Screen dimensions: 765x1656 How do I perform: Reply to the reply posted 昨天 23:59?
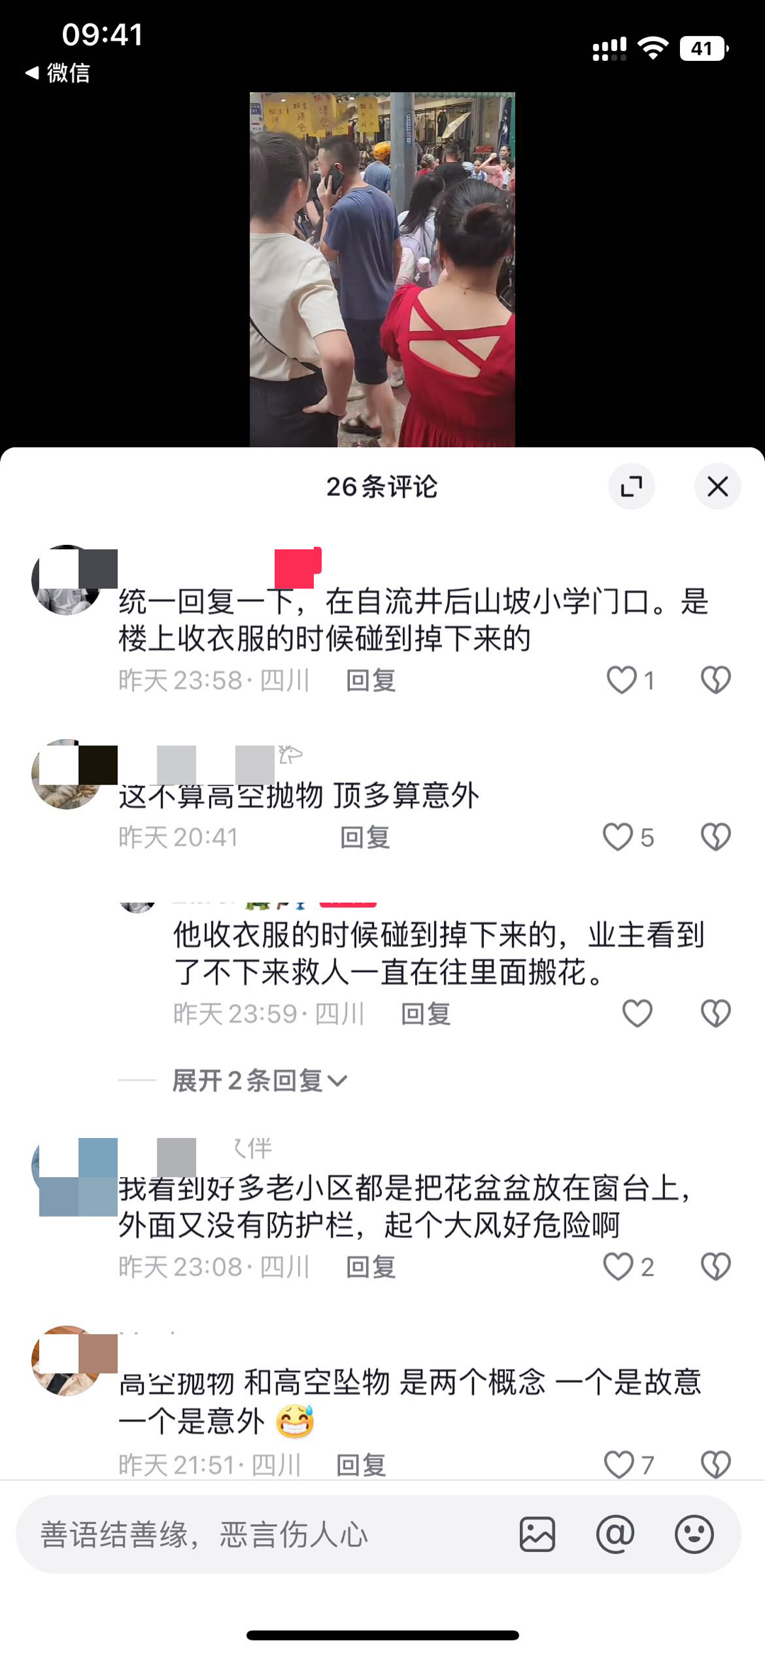426,1013
